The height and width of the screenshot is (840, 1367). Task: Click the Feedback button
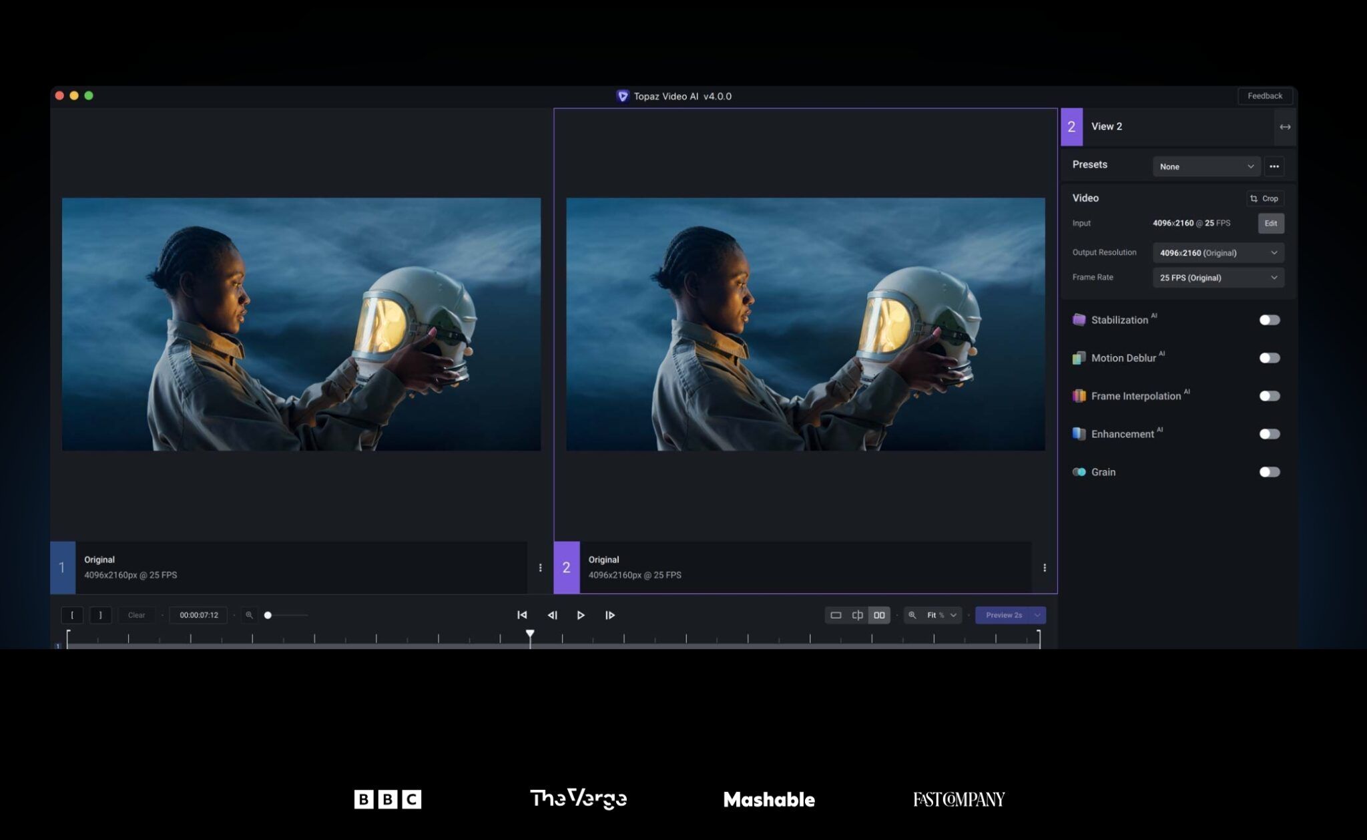1265,95
